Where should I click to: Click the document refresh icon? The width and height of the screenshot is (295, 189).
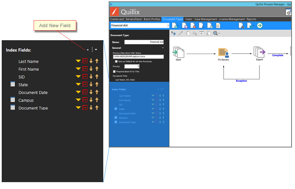(x=250, y=25)
